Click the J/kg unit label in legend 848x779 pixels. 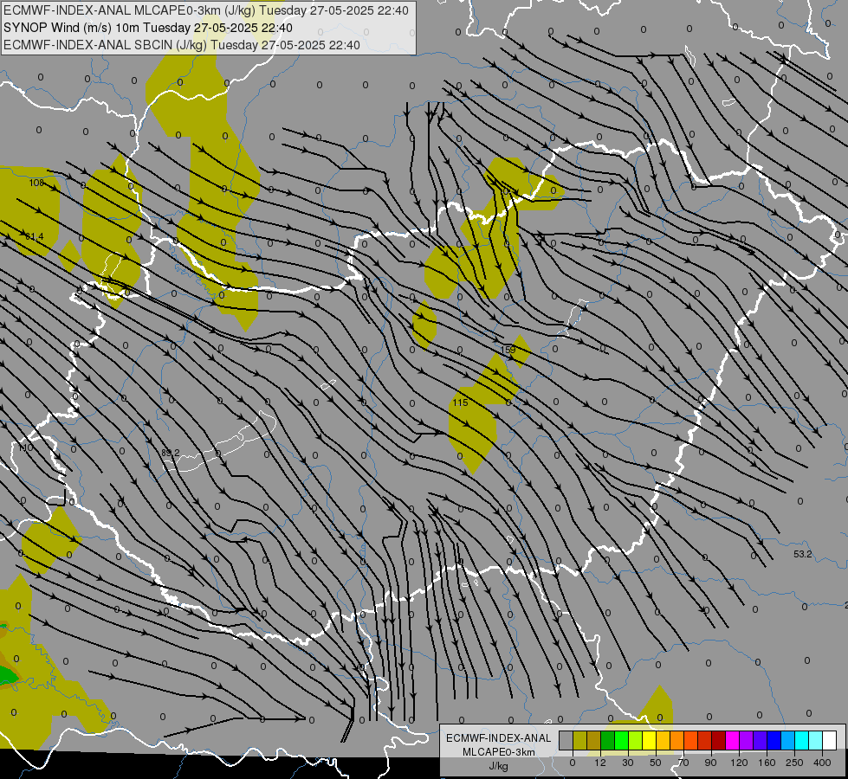498,766
